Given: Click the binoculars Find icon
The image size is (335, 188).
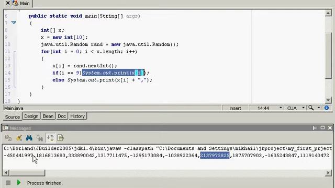Looking at the screenshot, I should 29,138.
